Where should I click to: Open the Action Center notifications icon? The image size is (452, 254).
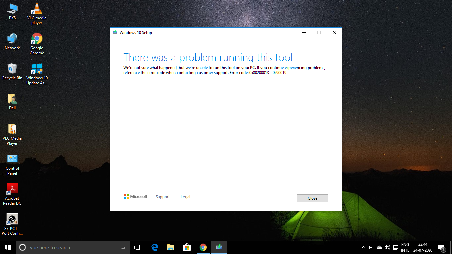442,247
